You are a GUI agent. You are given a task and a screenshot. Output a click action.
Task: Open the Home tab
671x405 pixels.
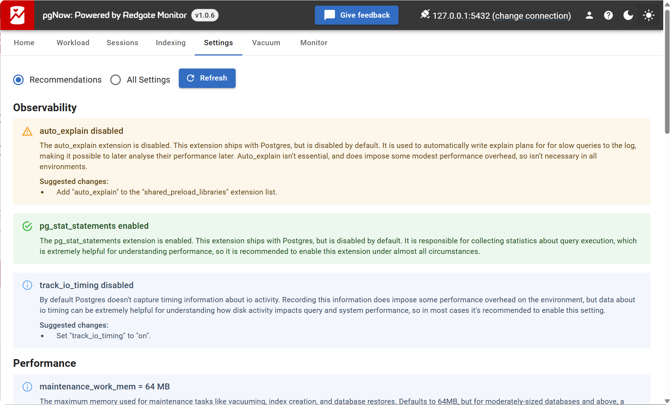point(24,43)
